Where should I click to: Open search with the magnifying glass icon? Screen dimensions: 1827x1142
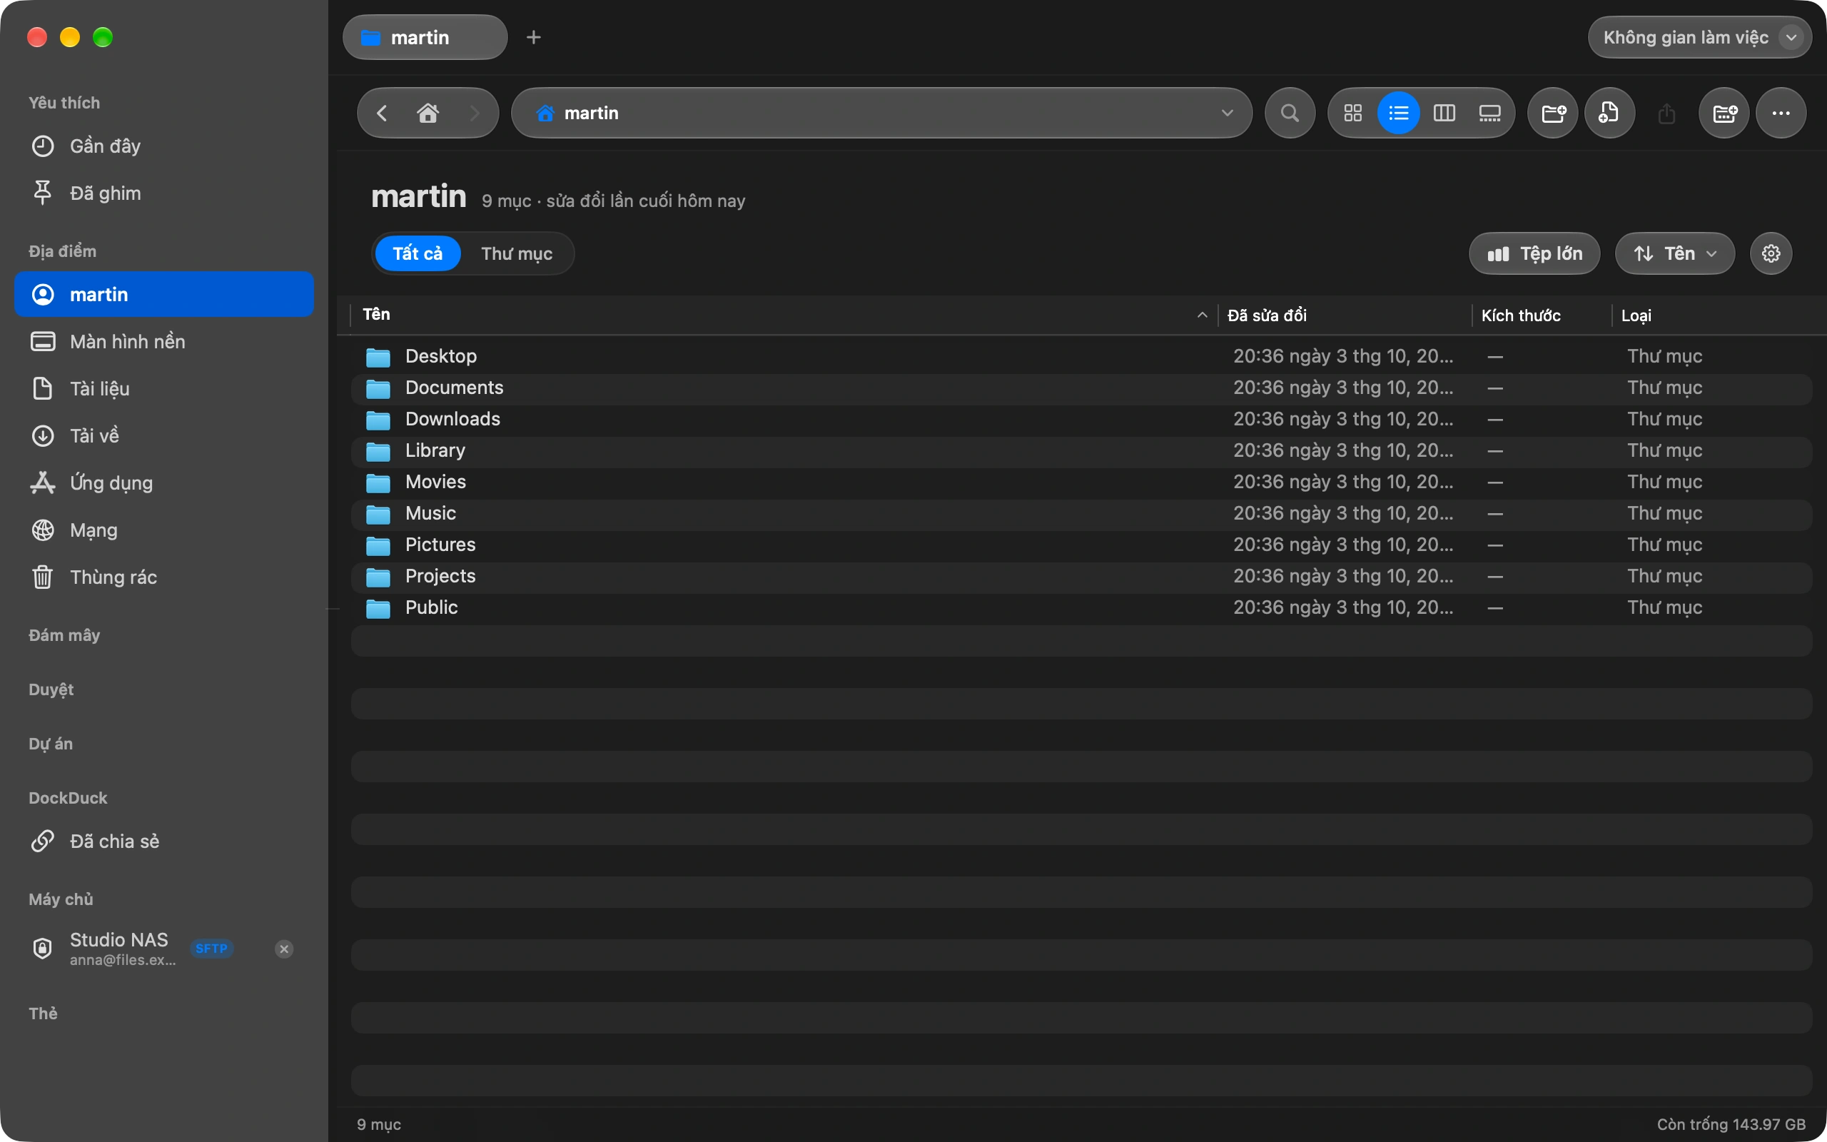(x=1290, y=113)
